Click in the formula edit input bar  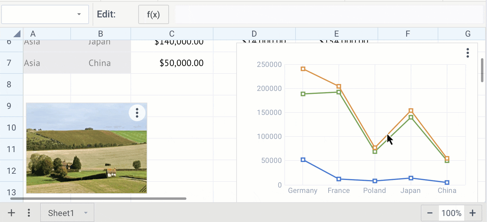click(x=328, y=14)
